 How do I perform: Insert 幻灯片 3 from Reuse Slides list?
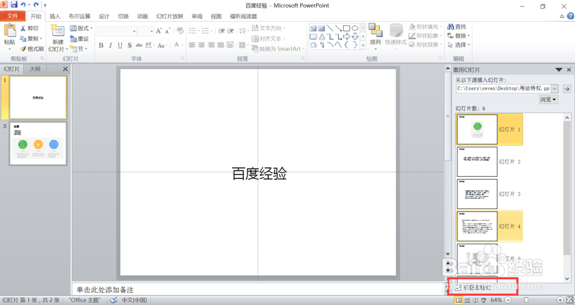tap(489, 194)
